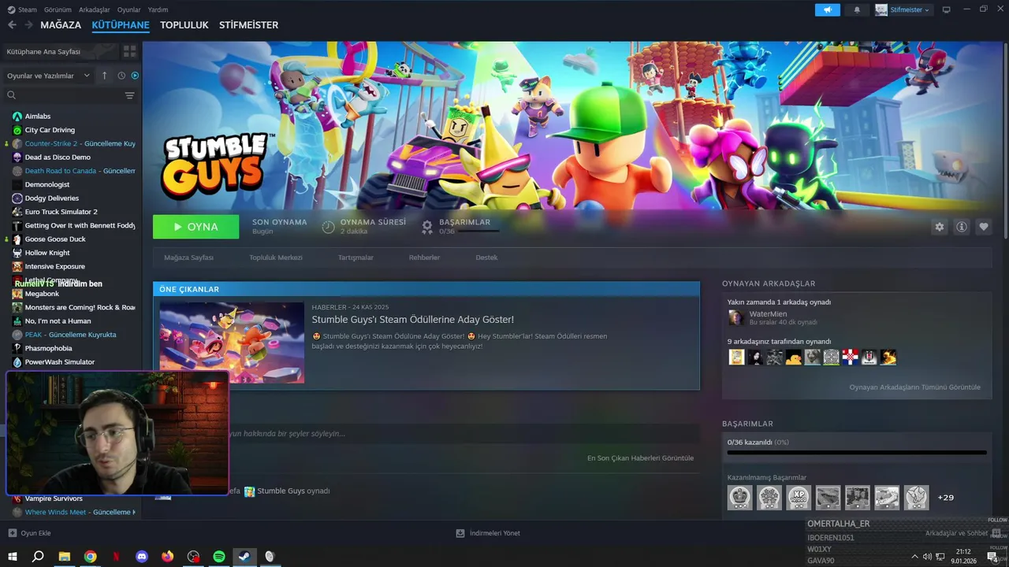Open Spotify from taskbar

219,557
